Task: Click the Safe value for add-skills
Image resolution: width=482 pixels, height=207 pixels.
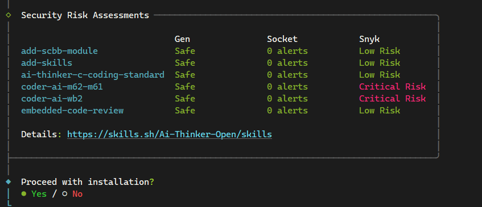Action: 185,63
